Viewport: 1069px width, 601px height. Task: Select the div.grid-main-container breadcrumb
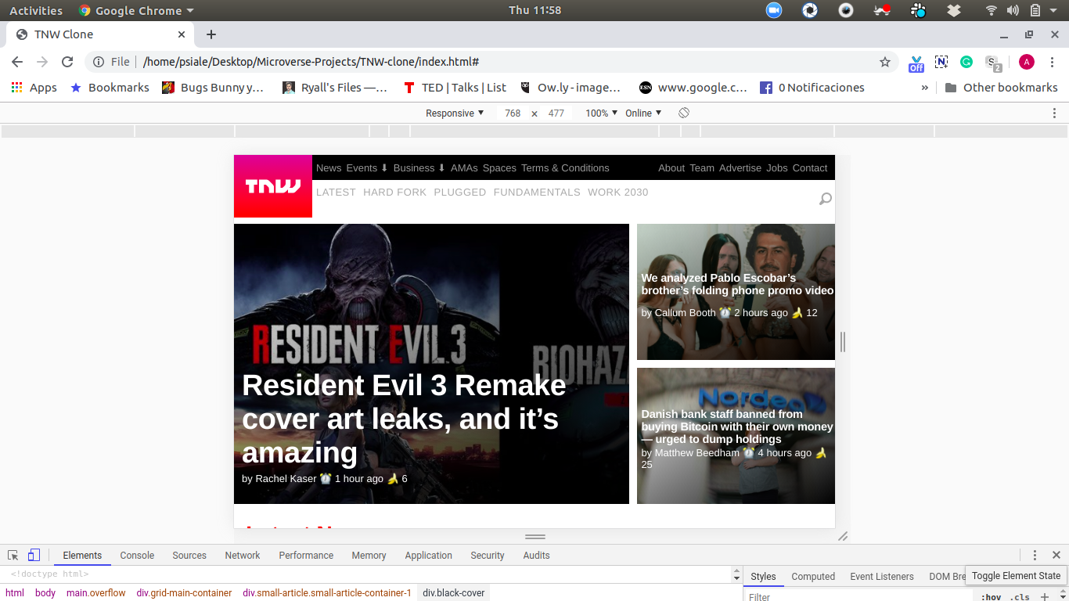[x=184, y=593]
